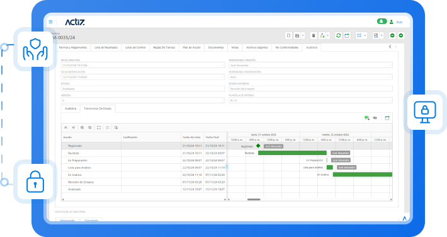The height and width of the screenshot is (237, 447).
Task: Select the Registrada row in the table
Action: point(144,146)
